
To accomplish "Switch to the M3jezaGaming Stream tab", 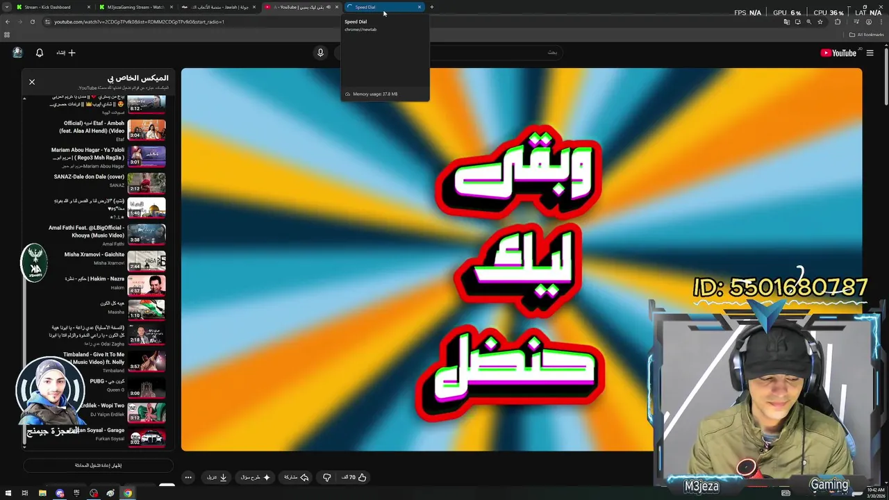I will pos(135,7).
